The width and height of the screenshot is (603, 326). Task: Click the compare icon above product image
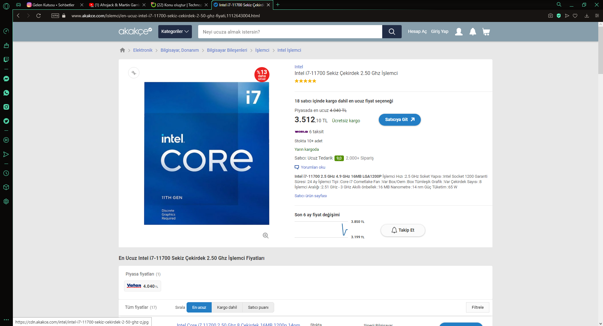tap(134, 73)
